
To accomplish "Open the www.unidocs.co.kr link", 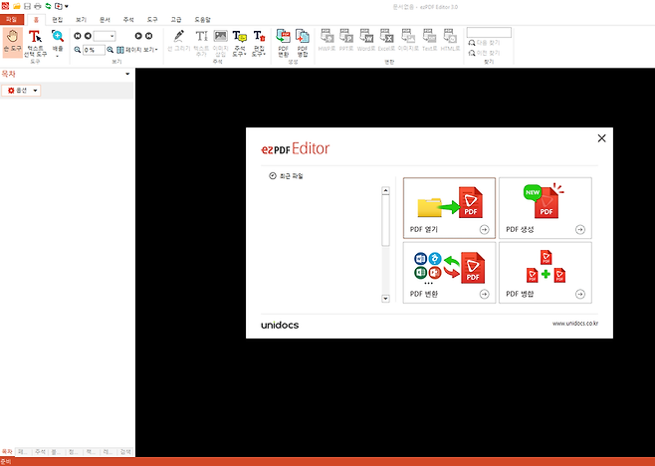I will point(573,324).
